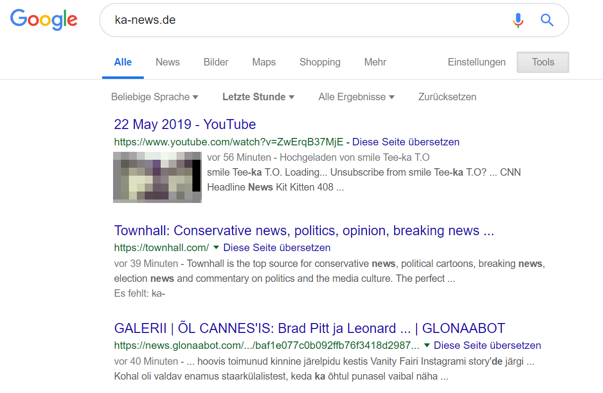Expand the Beliebige Sprache dropdown
The image size is (603, 393).
coord(155,97)
